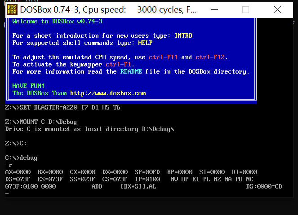Click the DOSBox icon in title bar
Screen dimensions: 298x215
(12, 9)
